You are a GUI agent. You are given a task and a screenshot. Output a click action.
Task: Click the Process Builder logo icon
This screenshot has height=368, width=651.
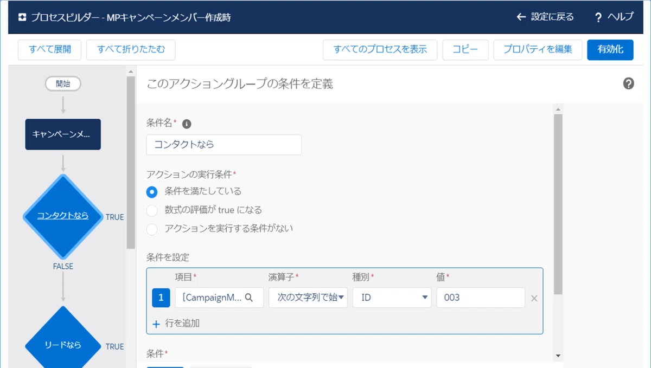tap(22, 17)
